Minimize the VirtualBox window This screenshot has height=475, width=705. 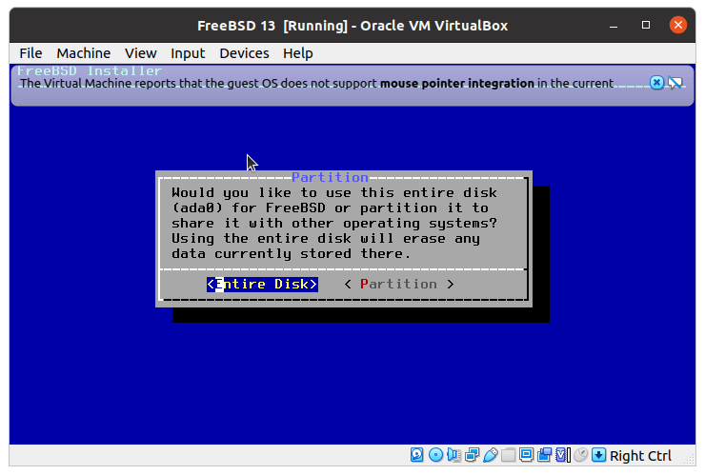point(614,25)
